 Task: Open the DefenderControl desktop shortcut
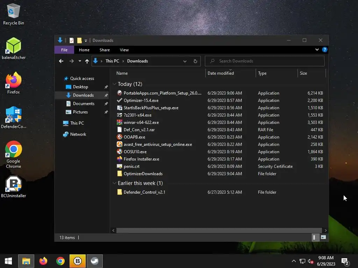click(14, 118)
